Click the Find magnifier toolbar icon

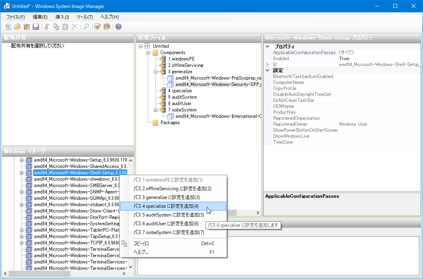(x=86, y=27)
